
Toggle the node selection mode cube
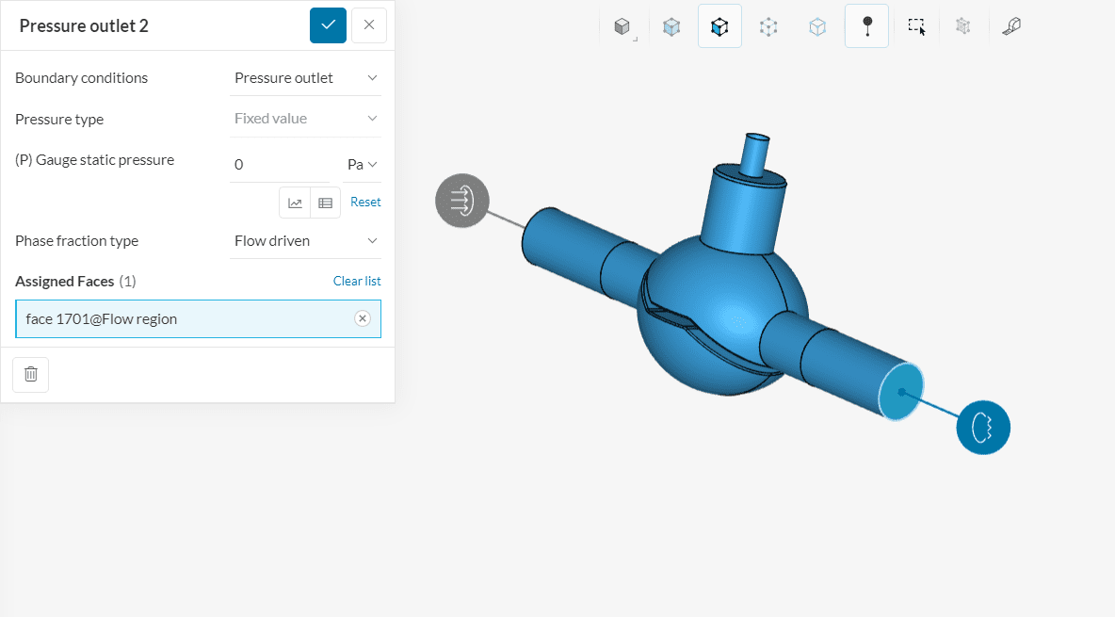tap(768, 26)
